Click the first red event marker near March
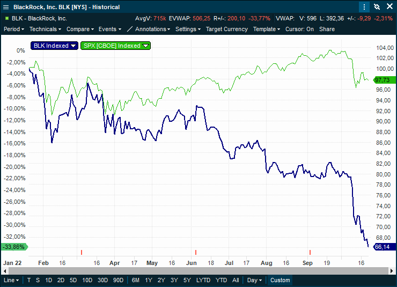This screenshot has height=287, width=397. 82,252
